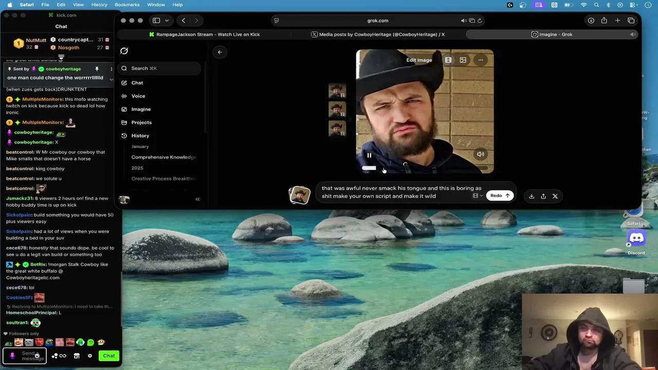Open Control Center in menu bar
This screenshot has height=370, width=658.
(633, 5)
